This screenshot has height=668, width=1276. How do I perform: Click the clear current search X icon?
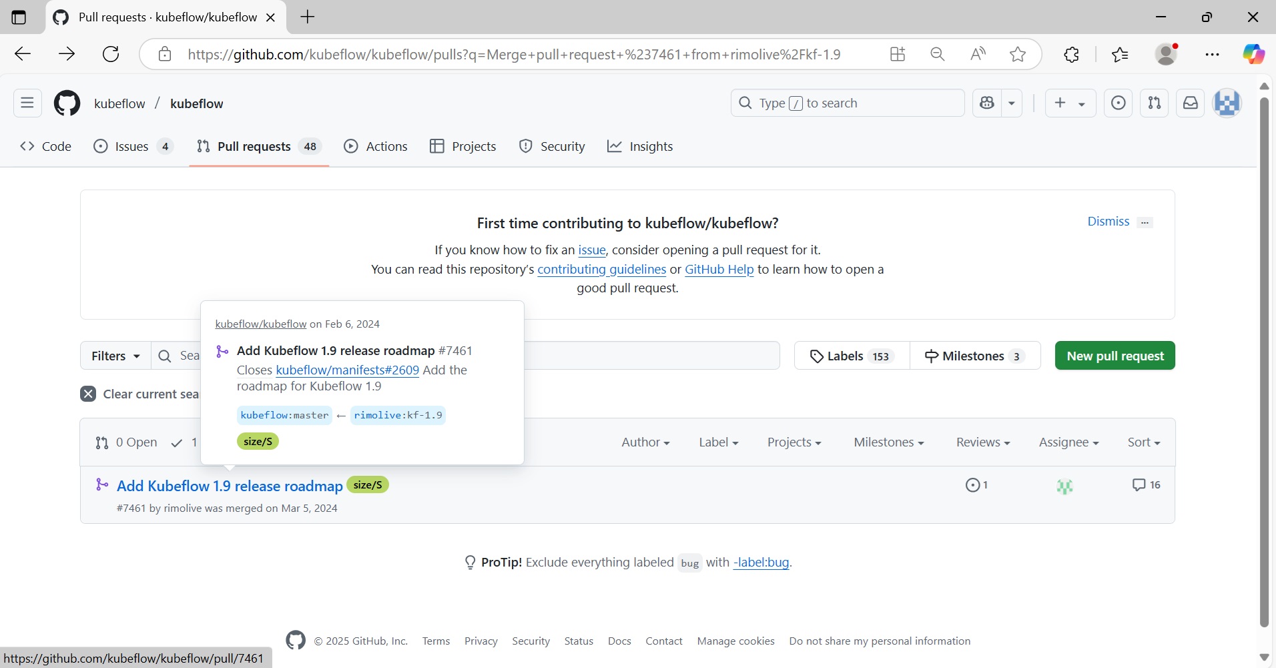click(88, 394)
